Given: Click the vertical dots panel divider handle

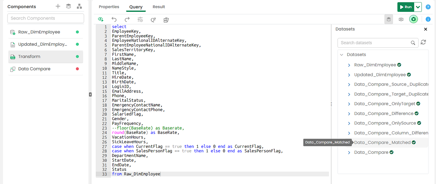Looking at the screenshot, I should [331, 104].
